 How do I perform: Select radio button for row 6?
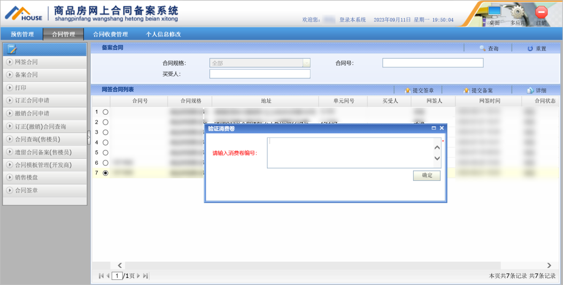coord(105,163)
